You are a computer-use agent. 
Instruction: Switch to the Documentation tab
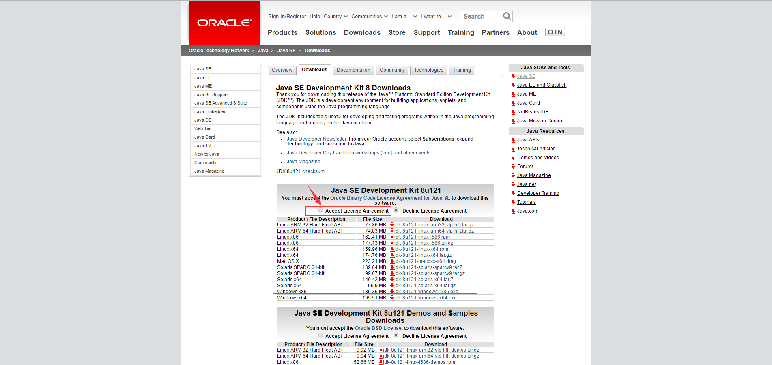[x=353, y=70]
